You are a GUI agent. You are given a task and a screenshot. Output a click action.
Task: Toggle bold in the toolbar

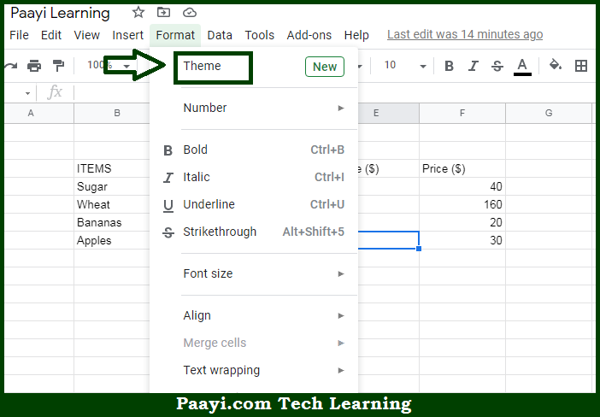pyautogui.click(x=449, y=66)
